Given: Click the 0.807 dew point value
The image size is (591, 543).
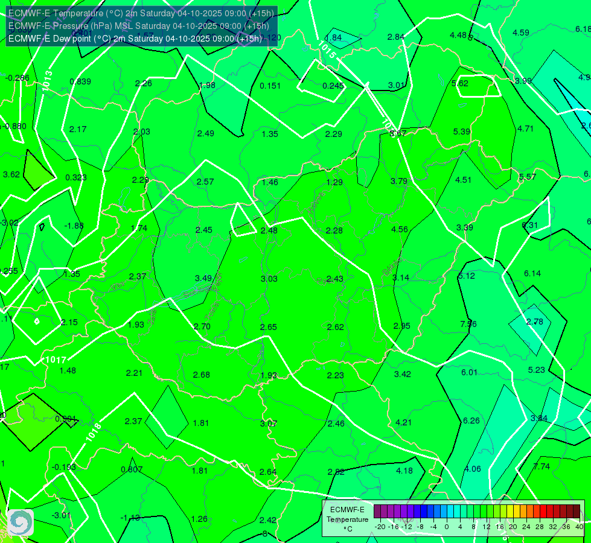Looking at the screenshot, I should (132, 470).
